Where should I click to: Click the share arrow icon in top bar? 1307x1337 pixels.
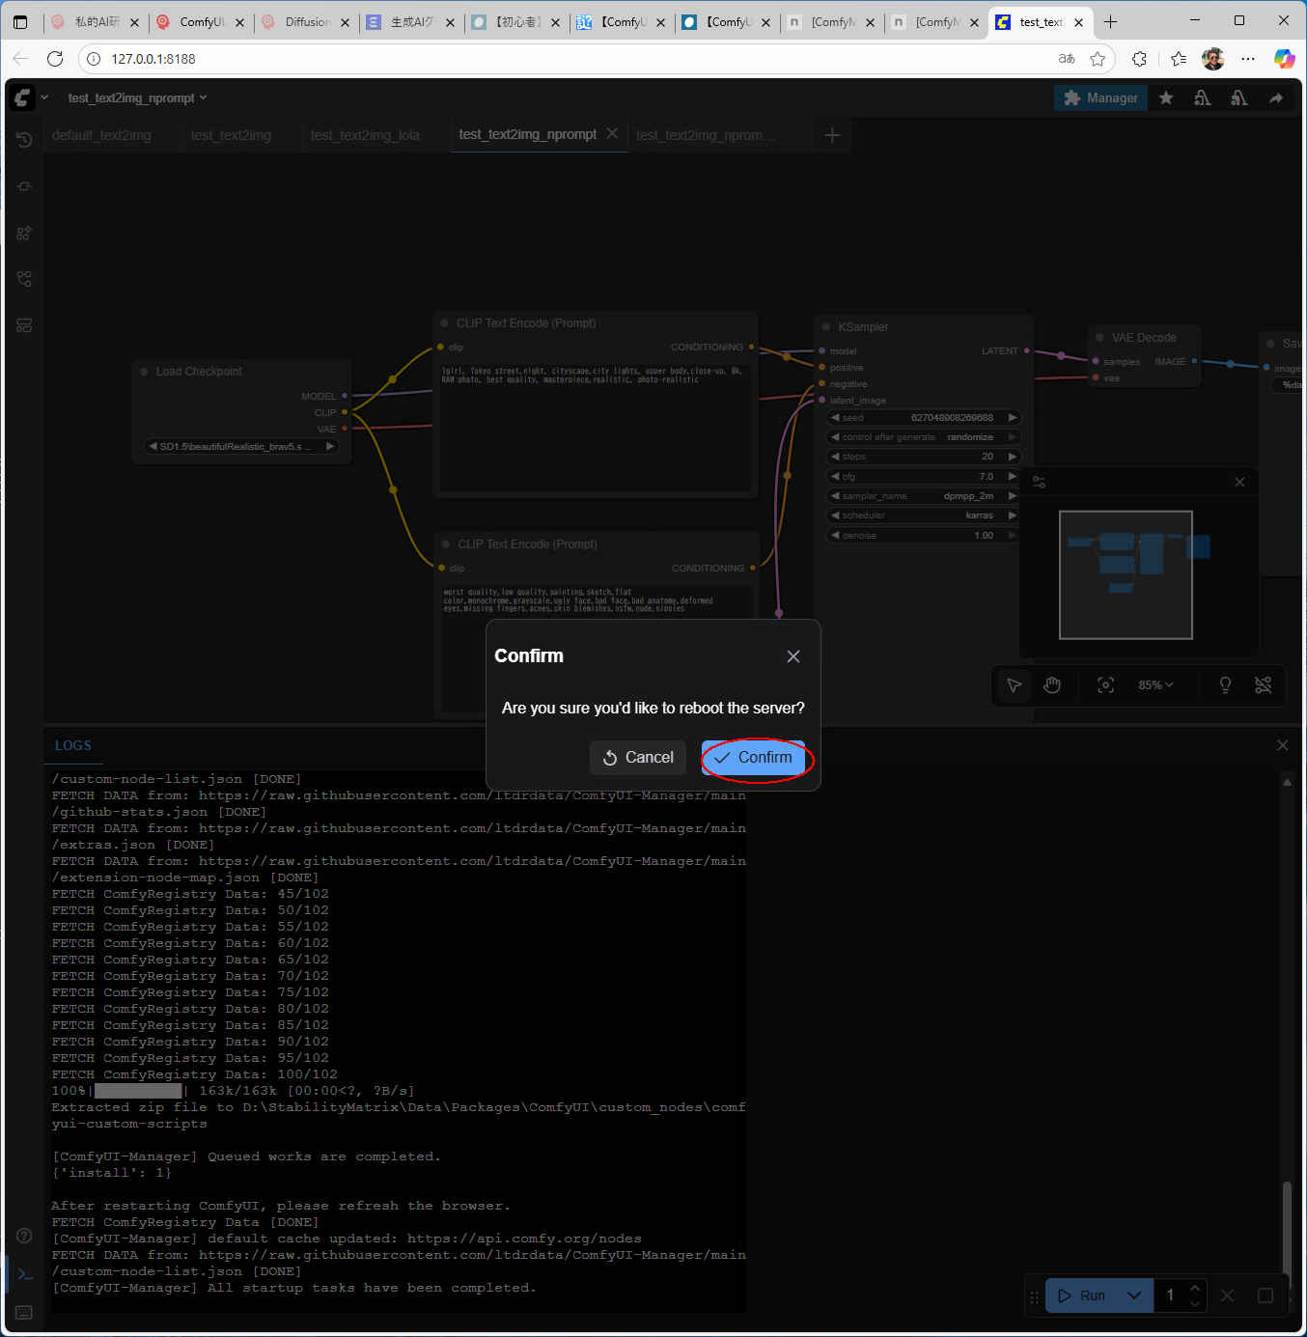pyautogui.click(x=1276, y=97)
